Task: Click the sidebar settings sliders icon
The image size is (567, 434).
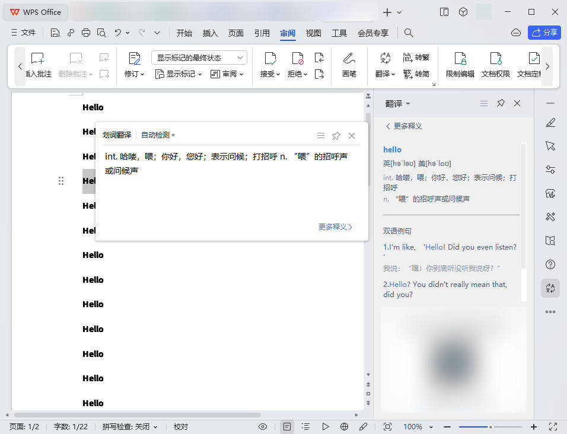Action: [x=550, y=170]
